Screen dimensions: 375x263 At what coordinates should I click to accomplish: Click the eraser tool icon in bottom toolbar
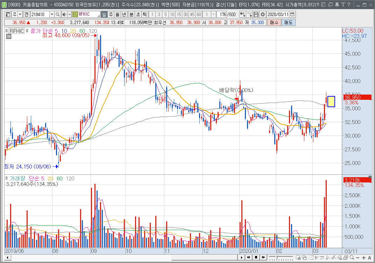coord(340,257)
